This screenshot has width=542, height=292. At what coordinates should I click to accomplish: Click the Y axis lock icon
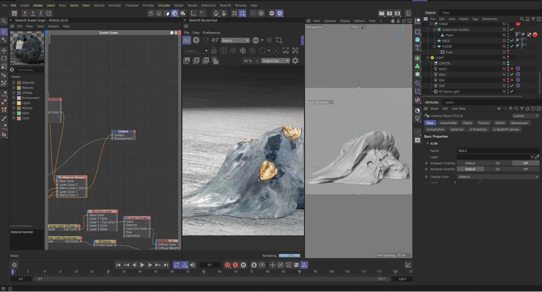33,13
